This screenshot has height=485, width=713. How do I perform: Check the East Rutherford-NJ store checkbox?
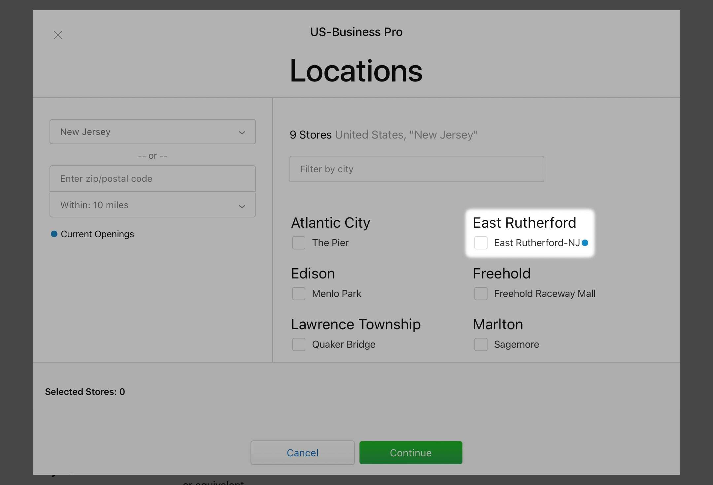pos(481,243)
